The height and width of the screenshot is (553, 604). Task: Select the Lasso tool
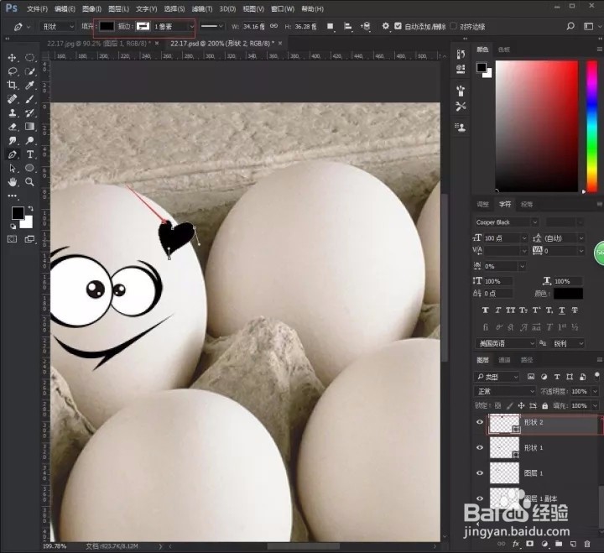13,71
